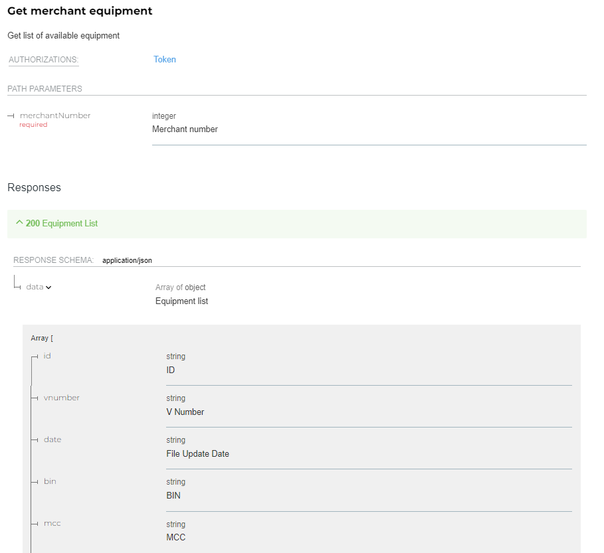Screen dimensions: 604x553
Task: Click the Get merchant equipment heading
Action: [80, 11]
